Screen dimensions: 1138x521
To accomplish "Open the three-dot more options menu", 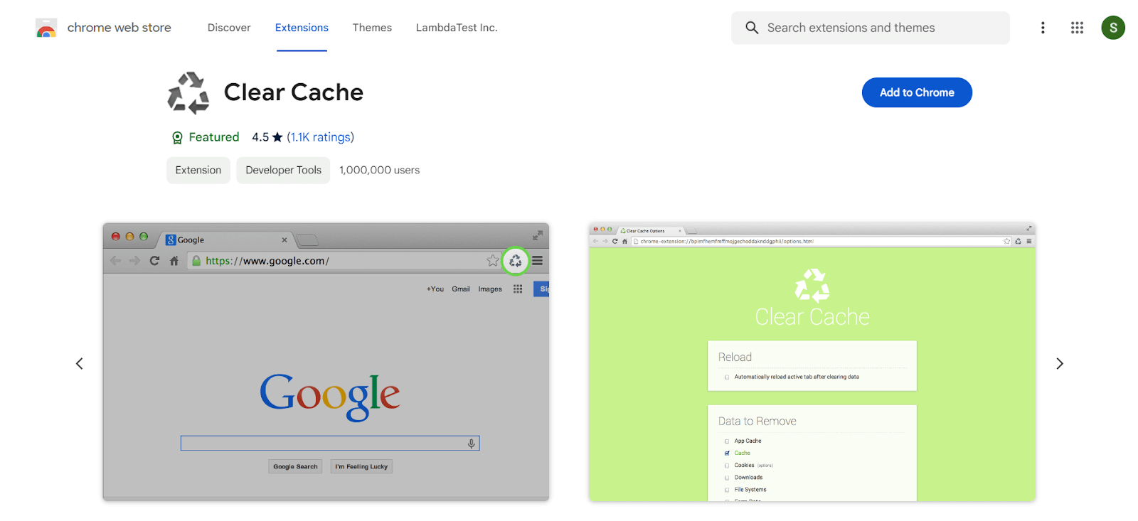I will coord(1043,28).
